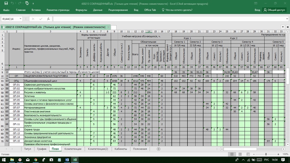Select the Кабинеты sheet tab
The width and height of the screenshot is (290, 163).
pos(121,149)
